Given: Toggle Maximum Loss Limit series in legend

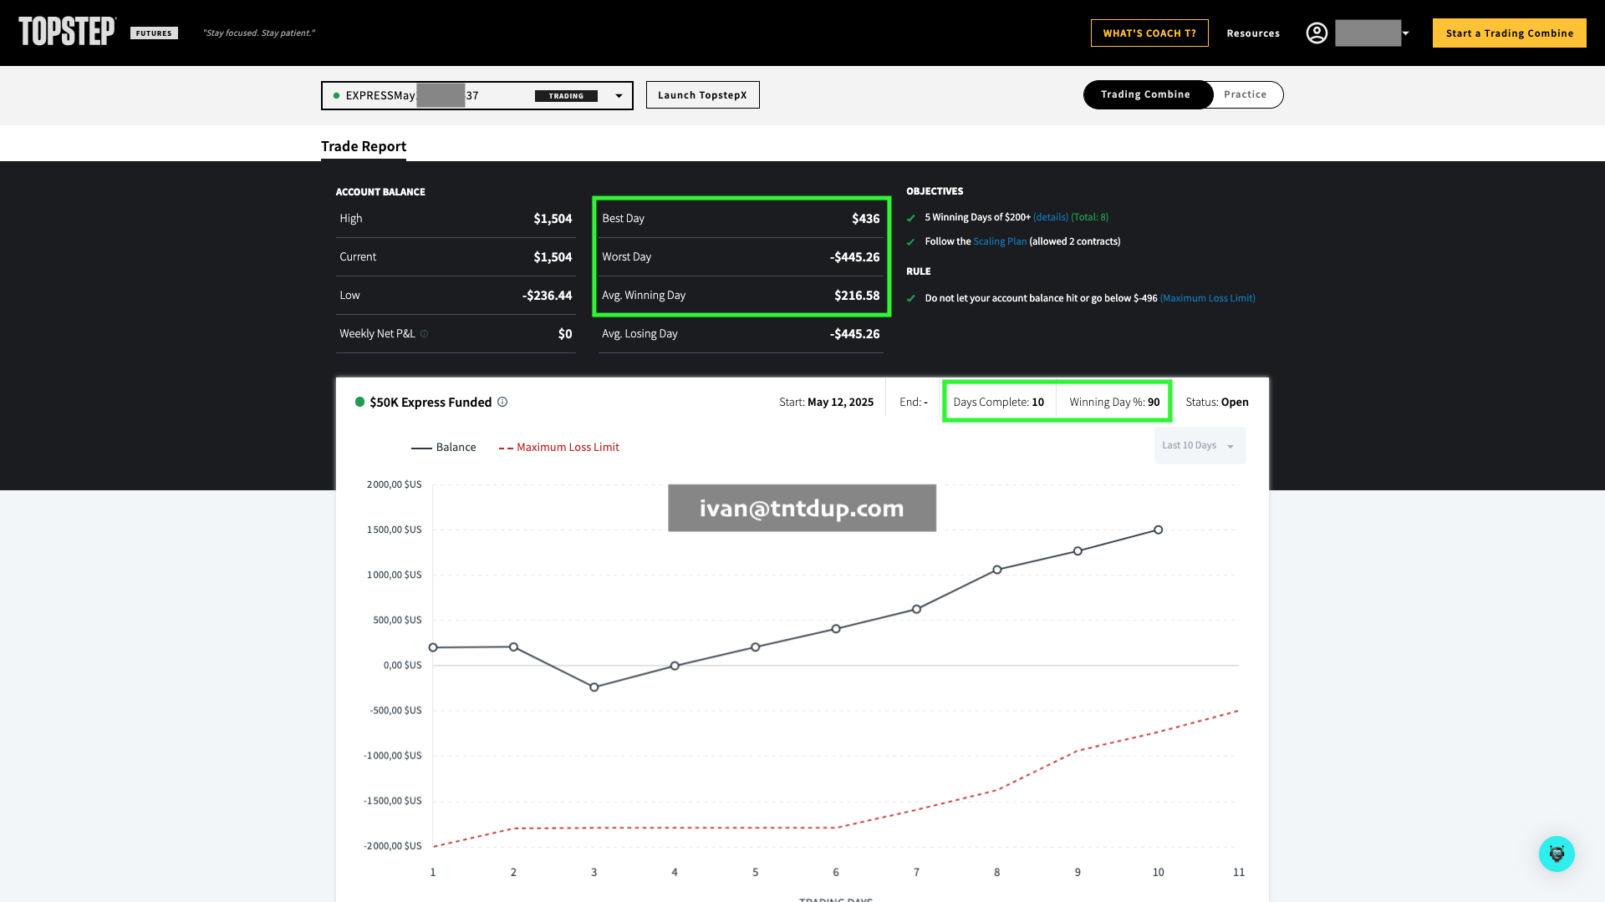Looking at the screenshot, I should click(x=559, y=447).
